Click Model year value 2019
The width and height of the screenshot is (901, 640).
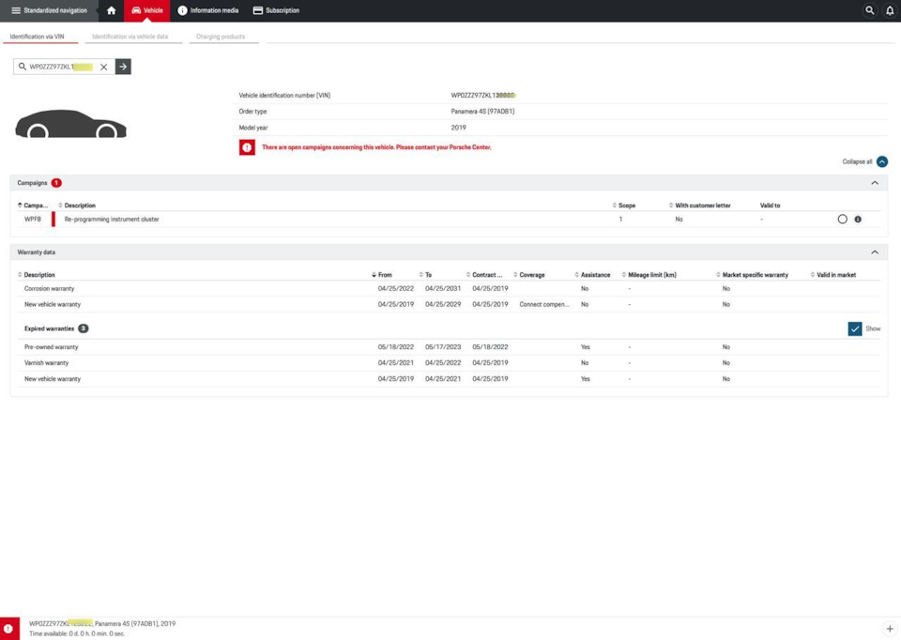click(x=459, y=128)
